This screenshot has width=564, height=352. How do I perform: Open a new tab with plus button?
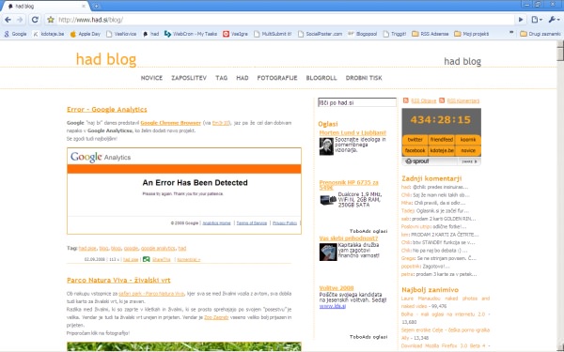click(x=96, y=6)
